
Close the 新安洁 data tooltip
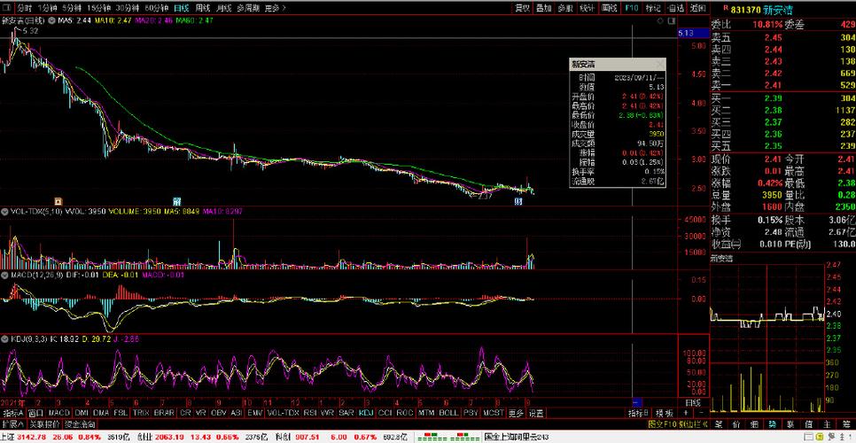[x=659, y=65]
